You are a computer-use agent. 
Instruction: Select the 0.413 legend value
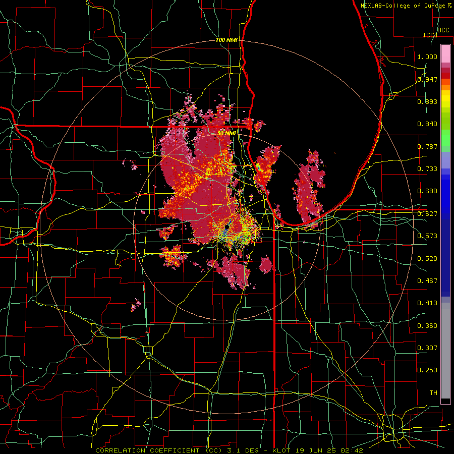pyautogui.click(x=427, y=303)
